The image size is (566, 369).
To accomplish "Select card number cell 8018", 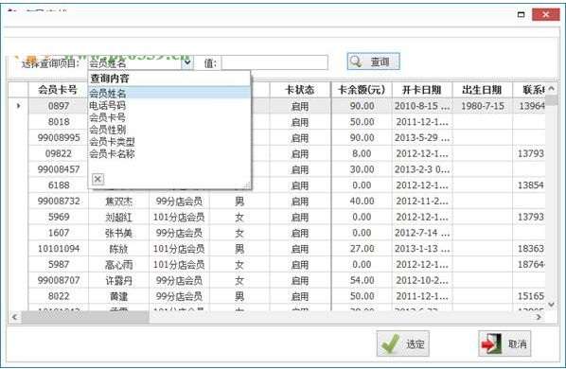I will [58, 121].
